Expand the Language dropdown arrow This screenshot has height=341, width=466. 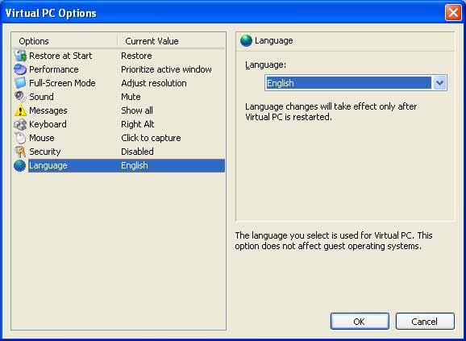[x=439, y=83]
